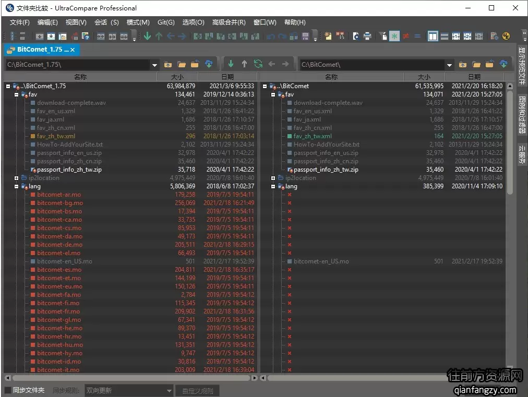Image resolution: width=528 pixels, height=397 pixels.
Task: Click the right pane path input field
Action: pyautogui.click(x=372, y=65)
